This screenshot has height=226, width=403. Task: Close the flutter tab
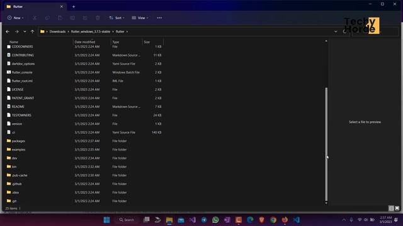pyautogui.click(x=62, y=7)
